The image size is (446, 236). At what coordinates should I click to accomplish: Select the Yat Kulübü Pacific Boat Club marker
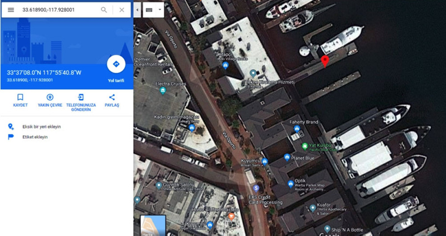[x=304, y=146]
